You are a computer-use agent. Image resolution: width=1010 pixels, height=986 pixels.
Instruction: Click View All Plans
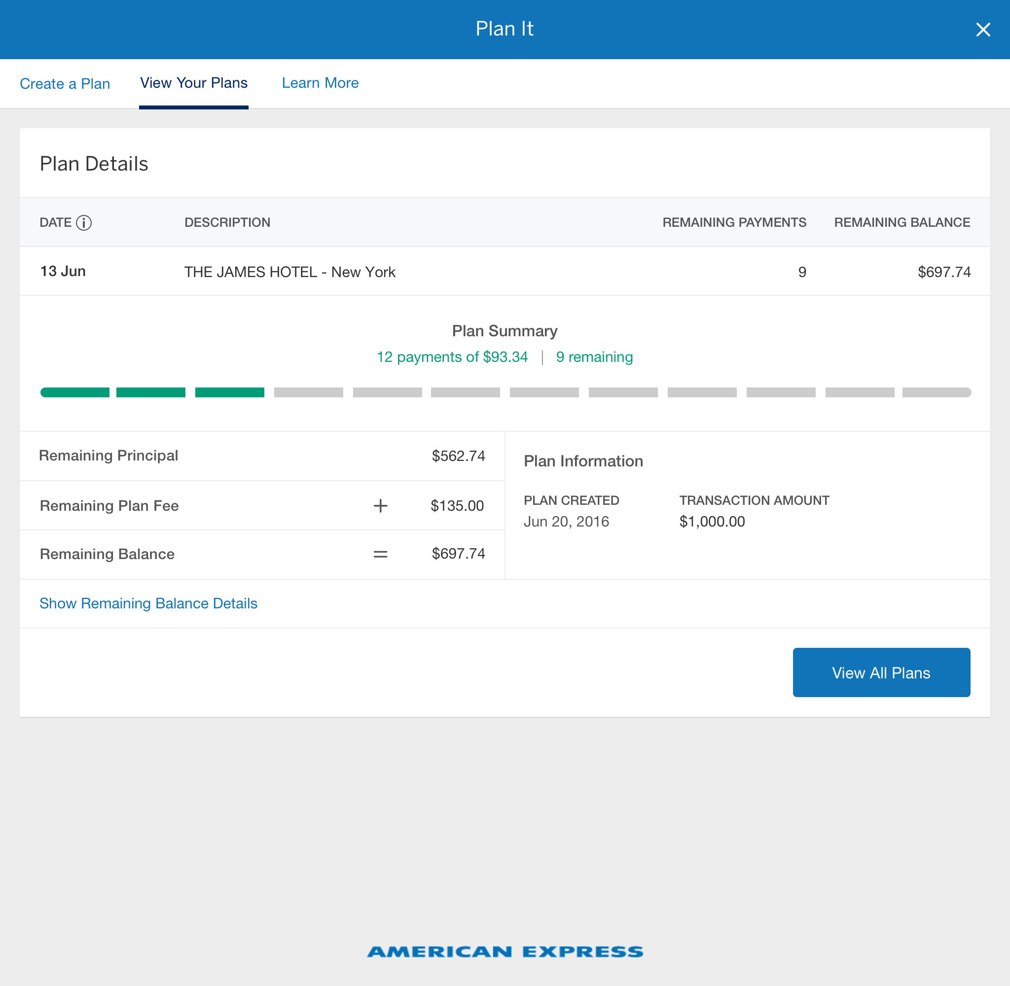pos(881,672)
